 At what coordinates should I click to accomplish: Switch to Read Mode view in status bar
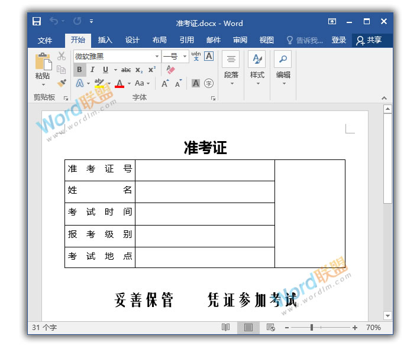225,327
